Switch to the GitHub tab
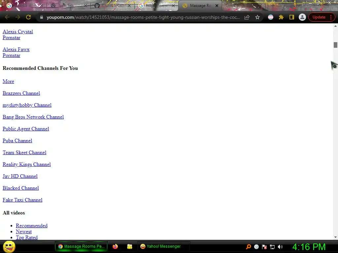 [x=113, y=6]
